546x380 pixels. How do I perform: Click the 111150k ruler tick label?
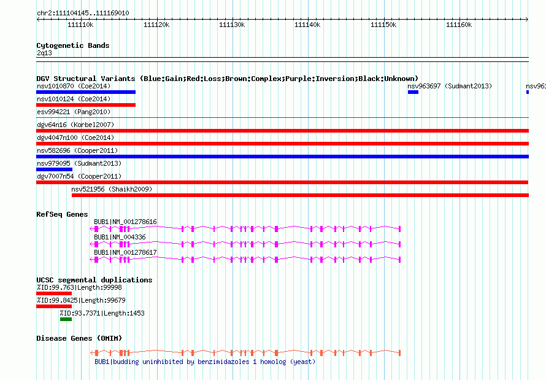click(383, 25)
